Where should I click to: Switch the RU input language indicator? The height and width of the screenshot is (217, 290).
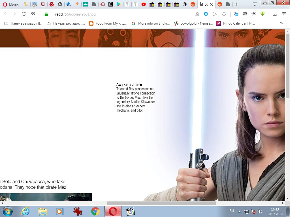232,211
